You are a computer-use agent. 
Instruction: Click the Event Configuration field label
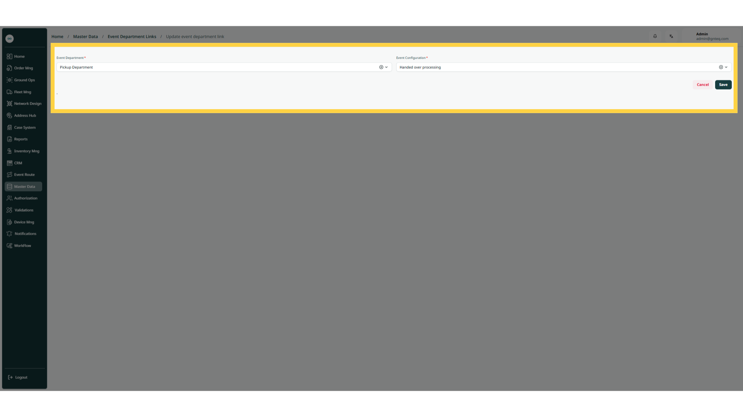(x=411, y=58)
